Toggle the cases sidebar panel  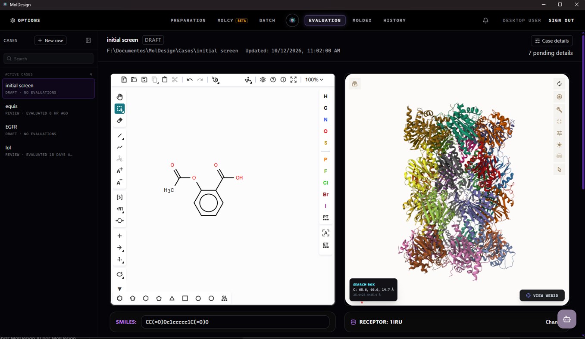[x=88, y=40]
